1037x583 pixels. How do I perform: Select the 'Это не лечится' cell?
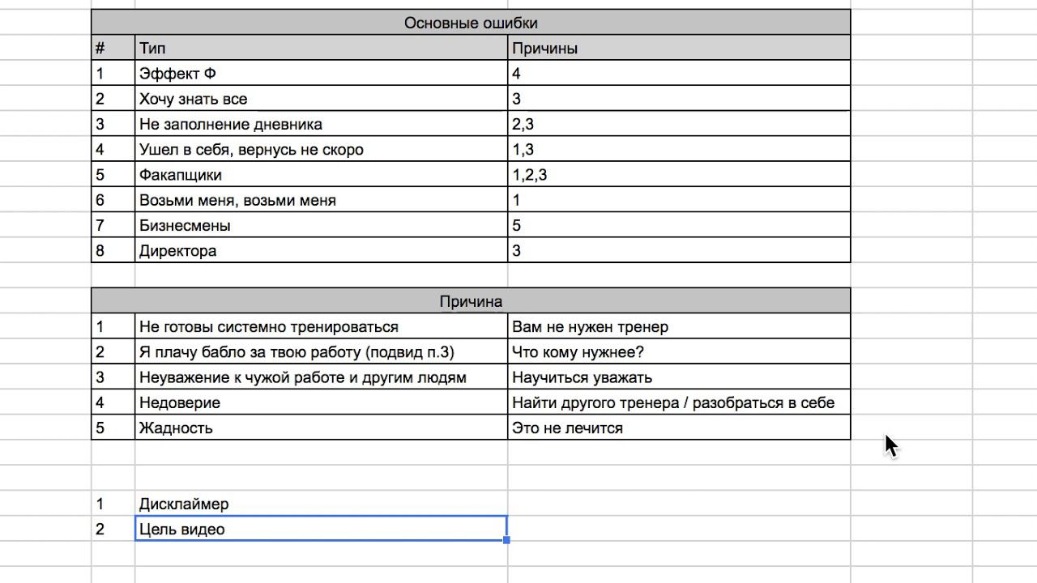point(679,428)
